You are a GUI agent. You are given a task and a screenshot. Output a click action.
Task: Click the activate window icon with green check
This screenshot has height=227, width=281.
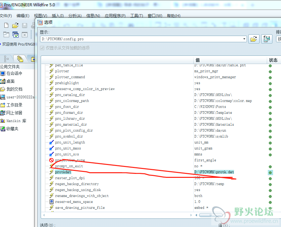pos(16,35)
